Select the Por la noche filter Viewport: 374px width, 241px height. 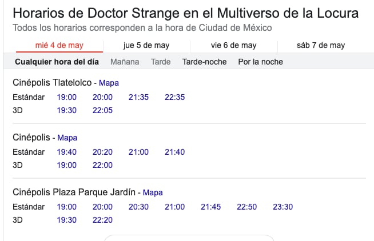tap(260, 62)
